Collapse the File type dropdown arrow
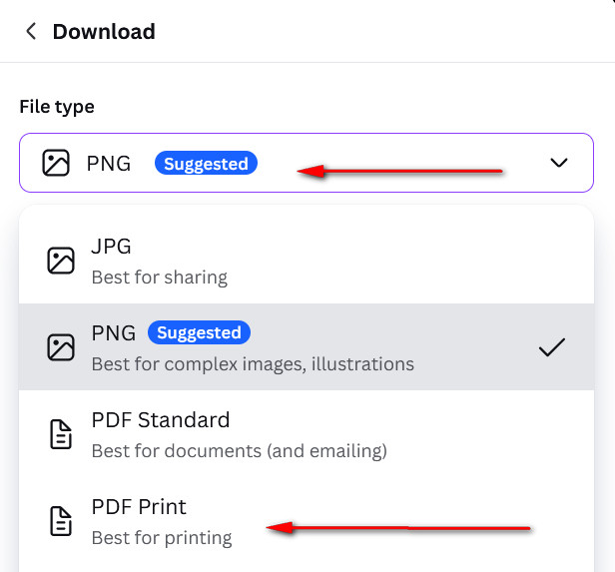 pyautogui.click(x=559, y=163)
